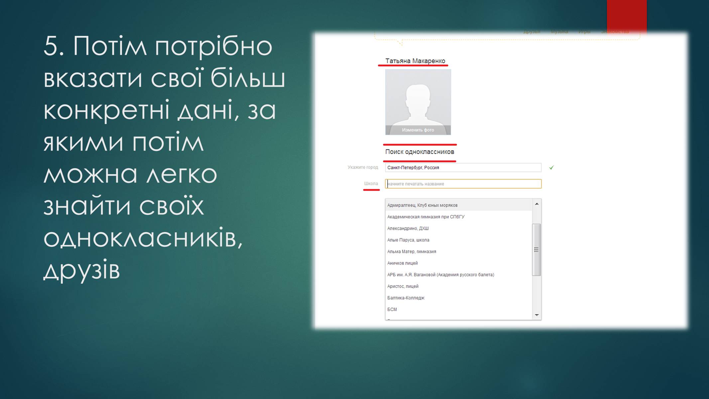Select 'АРБ им. А.Я. Вагановой' entry
This screenshot has height=399, width=709.
click(x=459, y=275)
